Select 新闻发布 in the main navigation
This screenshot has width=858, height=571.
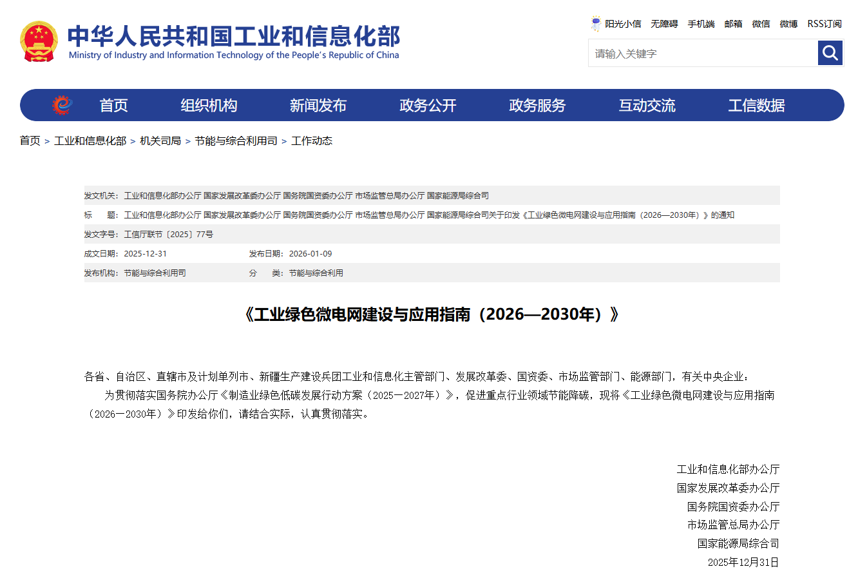[x=318, y=106]
